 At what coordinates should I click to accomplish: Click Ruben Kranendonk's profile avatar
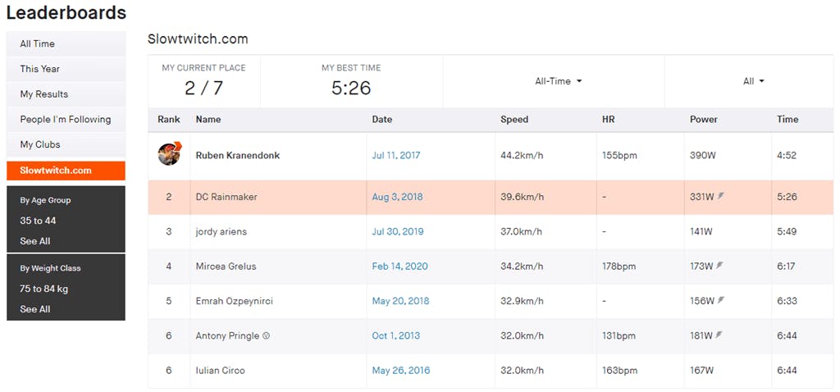tap(169, 154)
